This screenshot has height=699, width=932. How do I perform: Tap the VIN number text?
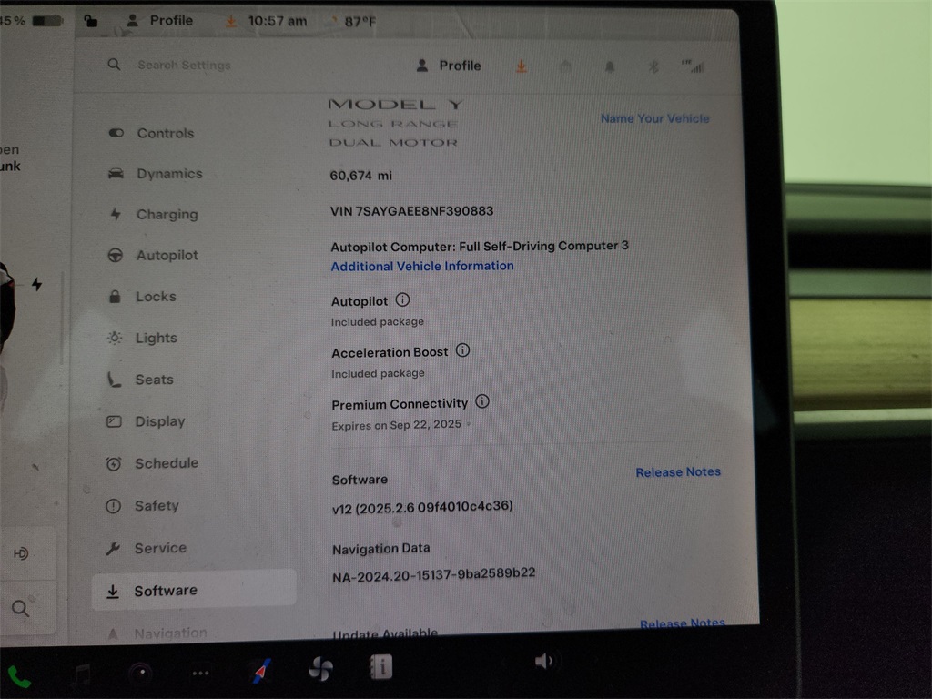[x=412, y=211]
